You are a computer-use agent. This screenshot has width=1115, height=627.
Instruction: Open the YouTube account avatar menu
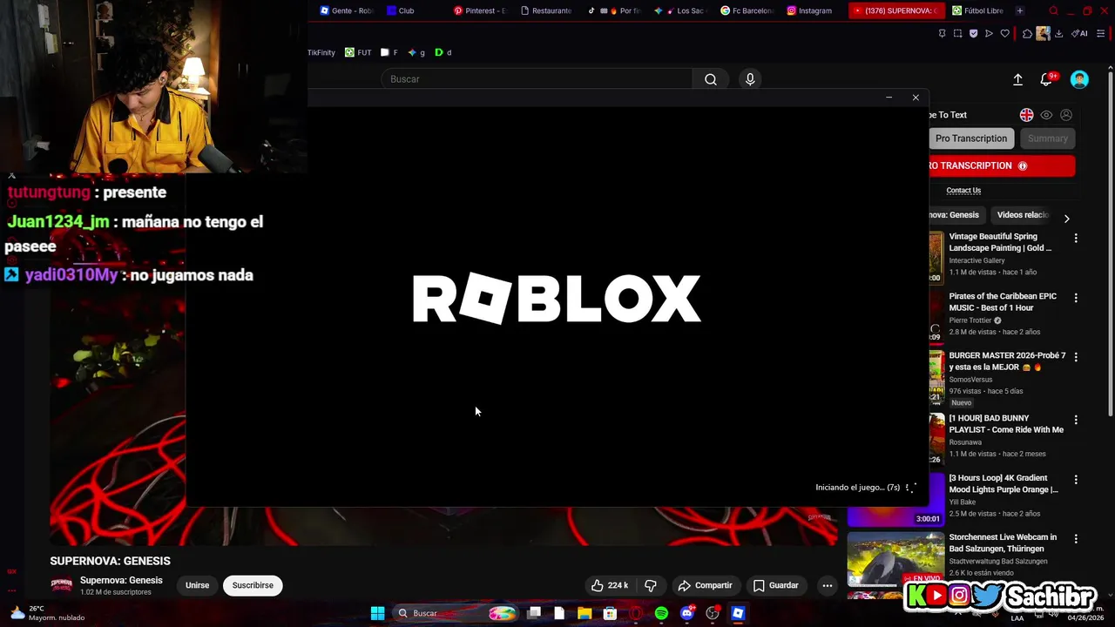[1079, 79]
